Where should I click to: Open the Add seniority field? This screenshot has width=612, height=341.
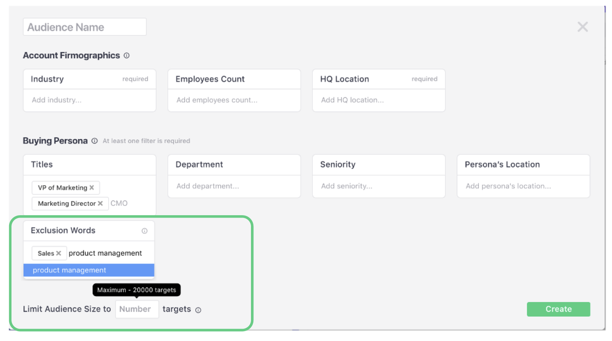pyautogui.click(x=378, y=186)
